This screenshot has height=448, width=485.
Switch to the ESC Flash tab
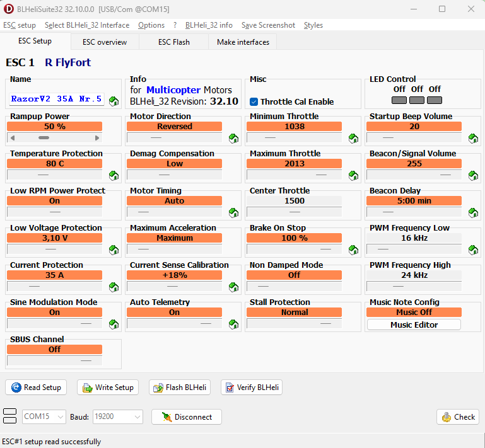point(174,42)
